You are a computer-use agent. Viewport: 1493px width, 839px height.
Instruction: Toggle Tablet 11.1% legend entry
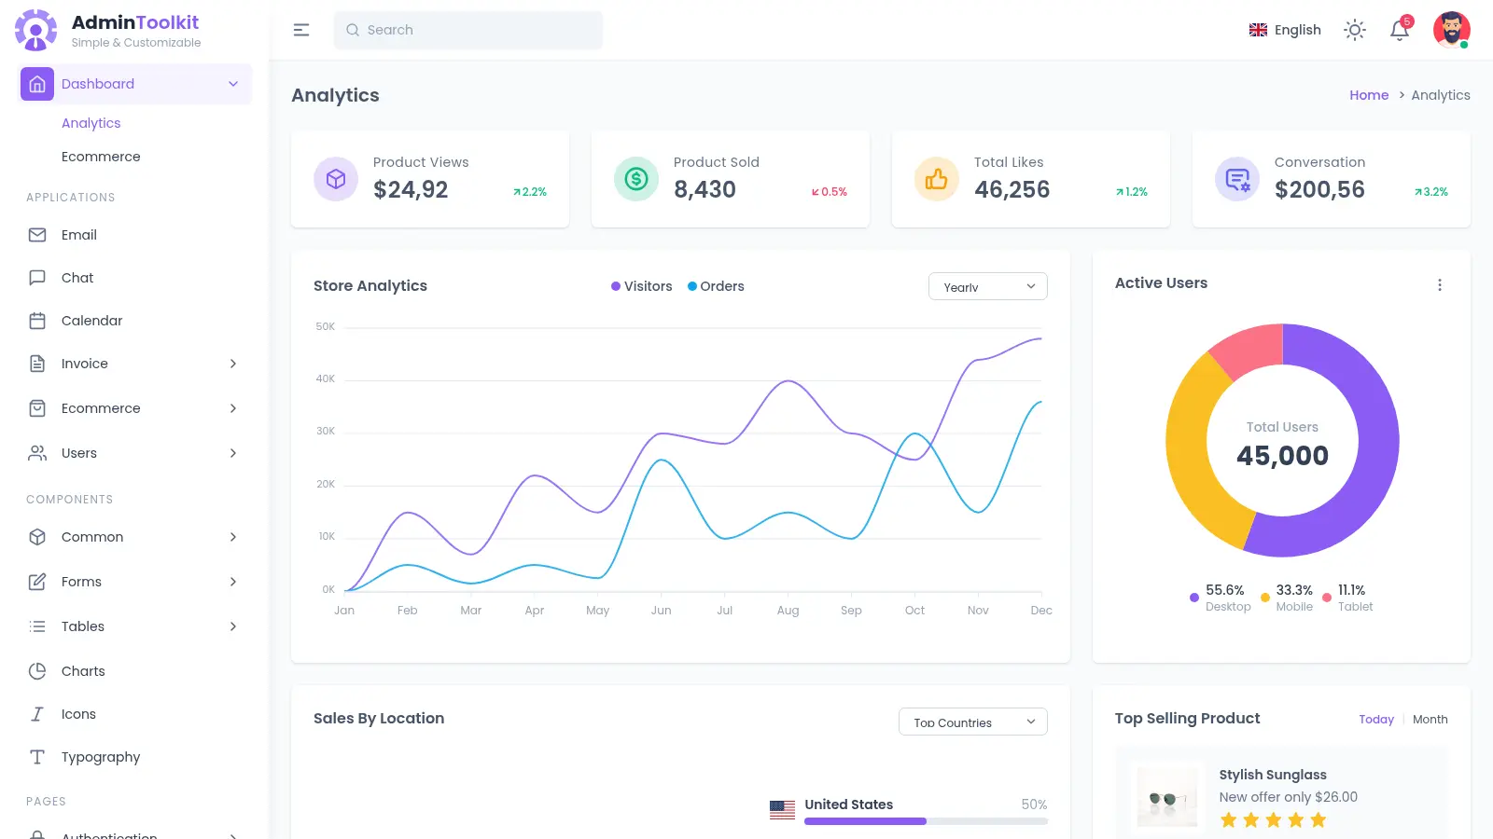[x=1347, y=598]
